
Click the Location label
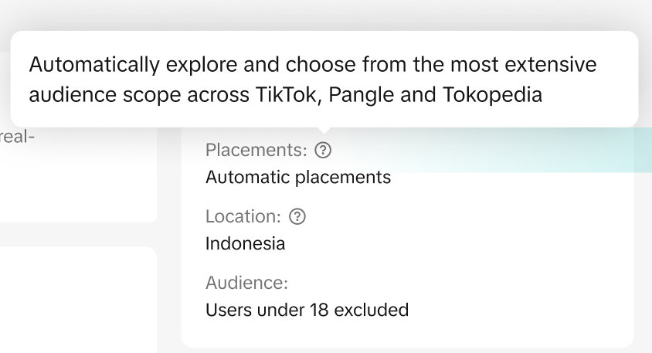tap(243, 217)
